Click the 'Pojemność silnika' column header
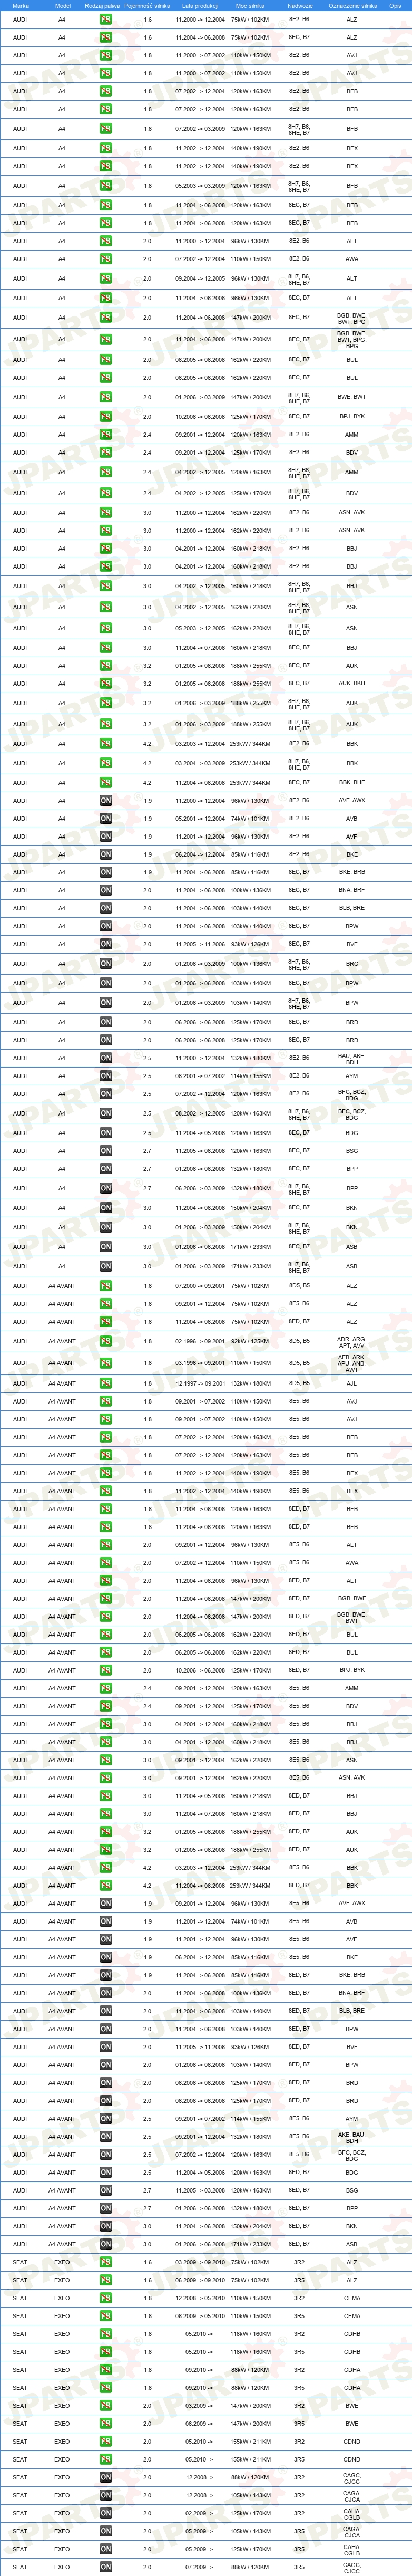412x2576 pixels. 148,6
